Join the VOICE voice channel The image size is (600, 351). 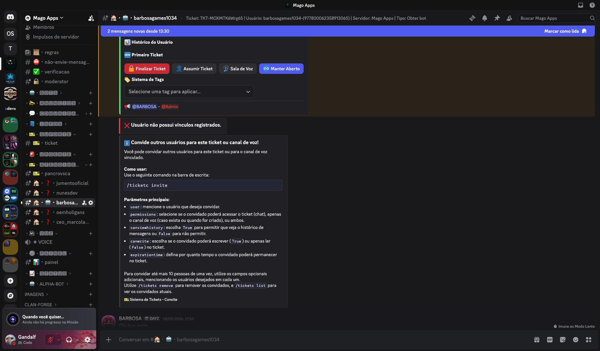(x=59, y=242)
